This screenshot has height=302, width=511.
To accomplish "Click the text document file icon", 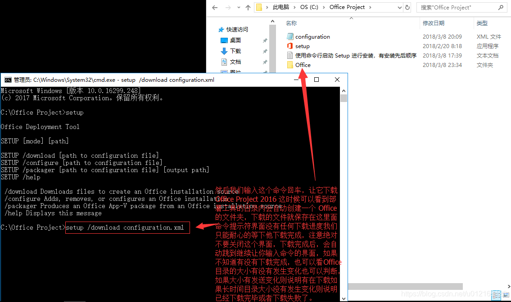I will coord(290,55).
